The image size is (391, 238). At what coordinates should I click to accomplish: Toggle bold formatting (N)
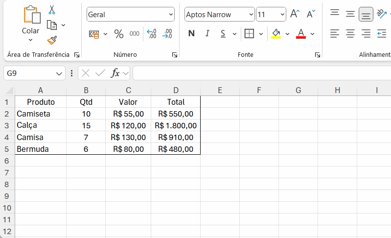click(x=191, y=34)
